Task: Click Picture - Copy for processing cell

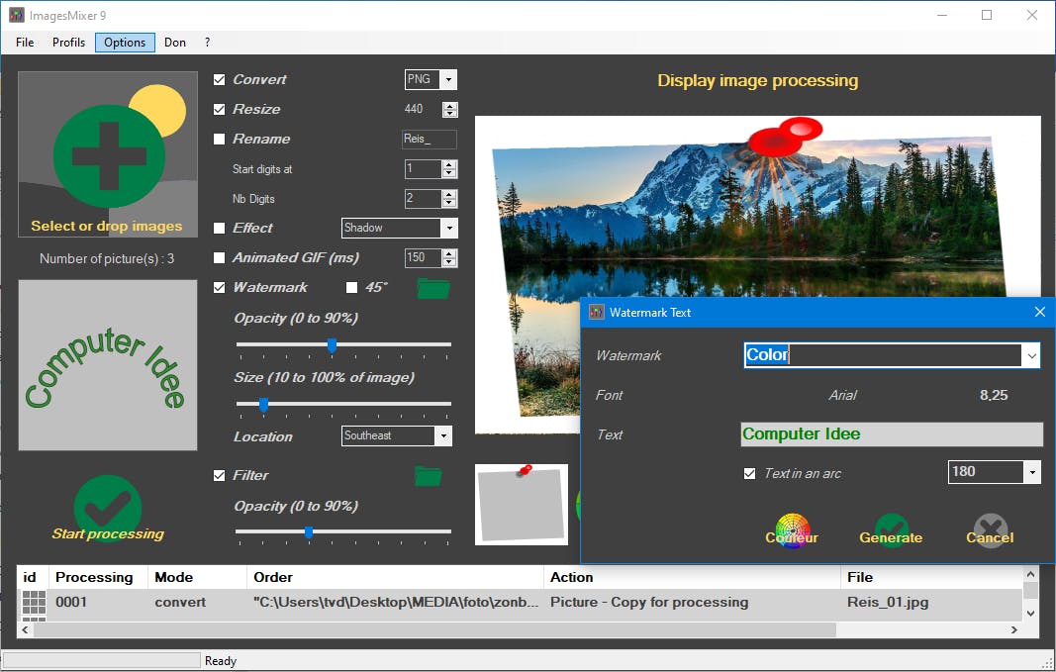Action: 649,603
